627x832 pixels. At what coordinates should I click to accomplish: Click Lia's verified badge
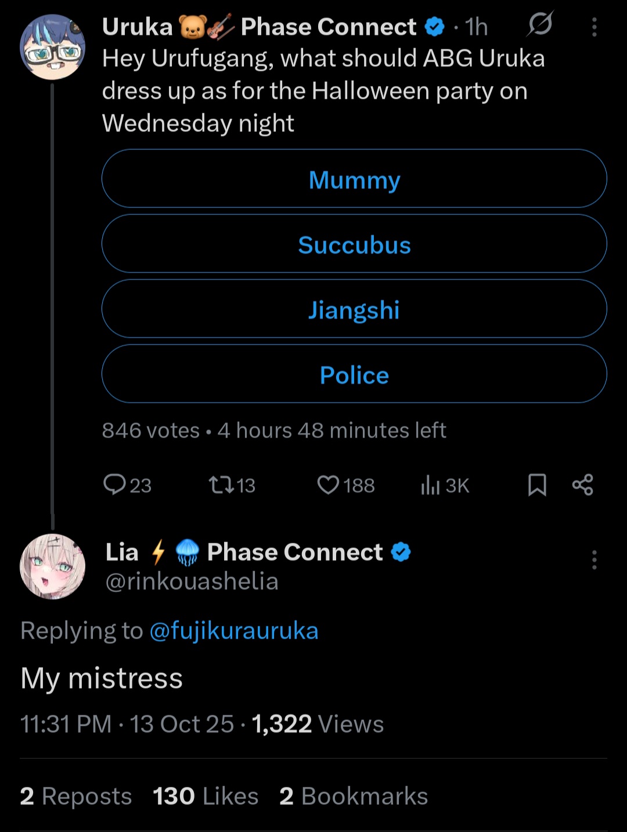tap(401, 552)
